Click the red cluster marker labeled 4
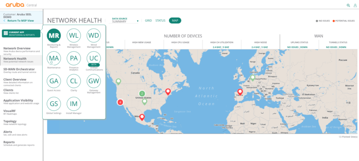The height and width of the screenshot is (161, 359). pyautogui.click(x=120, y=102)
